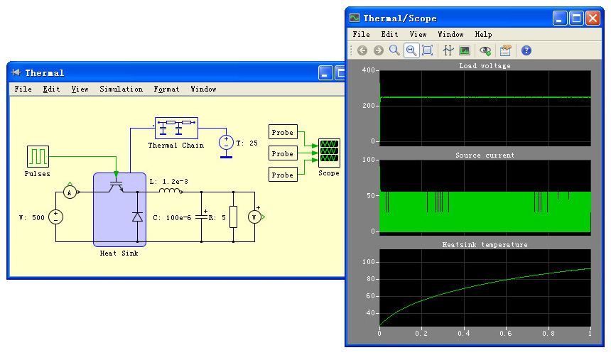The image size is (611, 355).
Task: Click the green spectrum display icon
Action: [x=465, y=50]
